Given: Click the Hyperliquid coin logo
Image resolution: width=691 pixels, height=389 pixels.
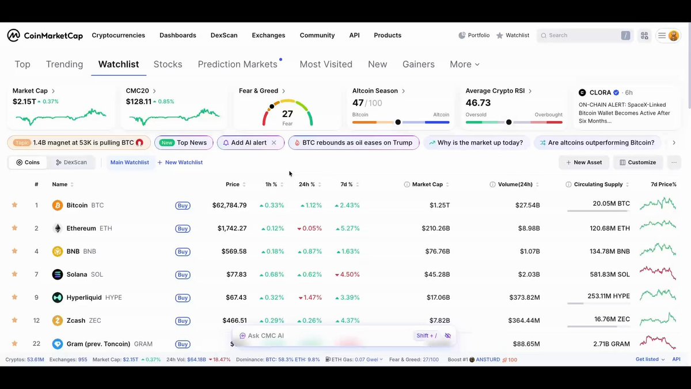Looking at the screenshot, I should pyautogui.click(x=58, y=297).
